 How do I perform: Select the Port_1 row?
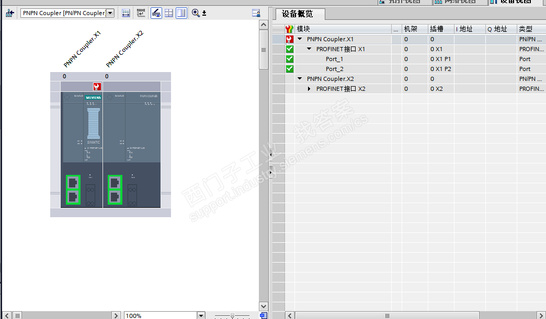409,59
